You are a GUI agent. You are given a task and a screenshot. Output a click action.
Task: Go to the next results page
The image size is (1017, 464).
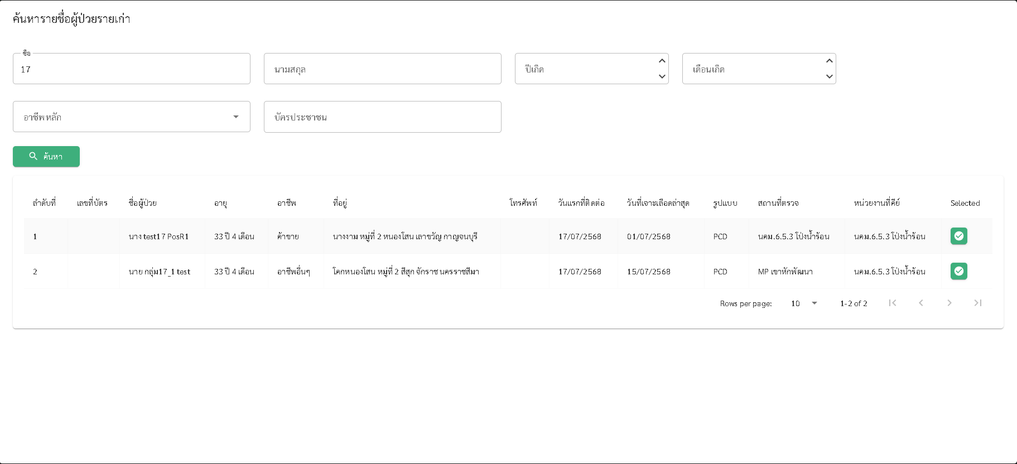pyautogui.click(x=949, y=303)
